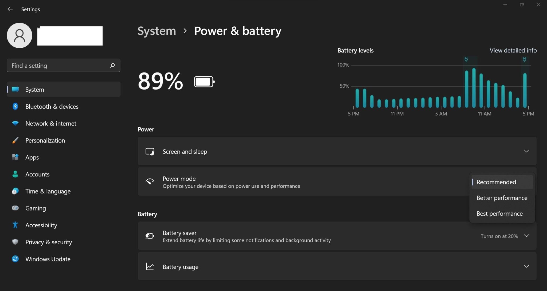The height and width of the screenshot is (291, 547).
Task: Open Gaming settings section
Action: coord(36,208)
